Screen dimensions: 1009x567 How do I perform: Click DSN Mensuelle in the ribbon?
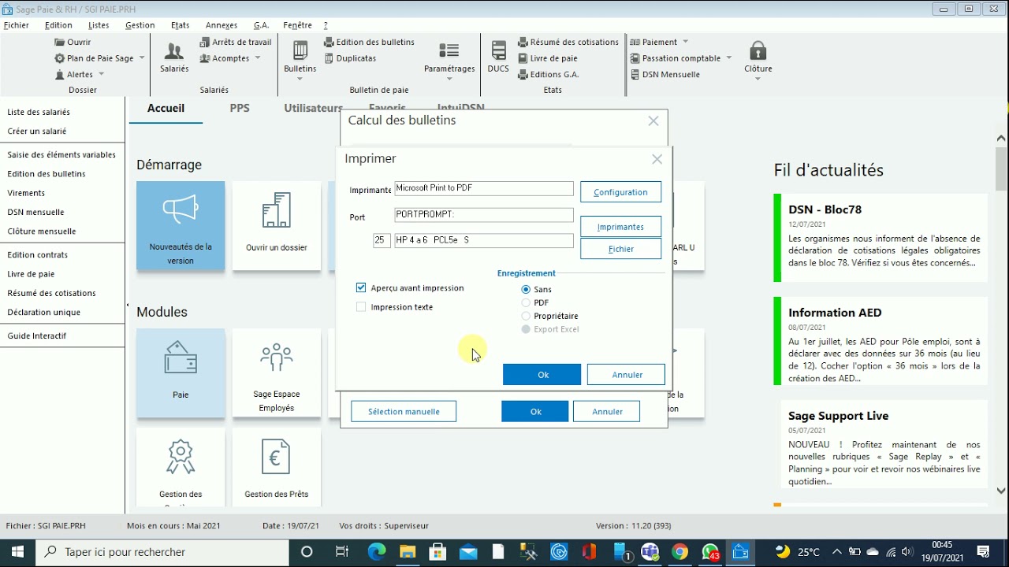pos(665,75)
